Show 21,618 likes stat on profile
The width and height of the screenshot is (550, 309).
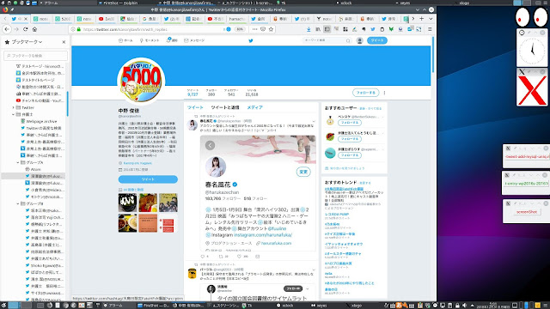(x=252, y=93)
